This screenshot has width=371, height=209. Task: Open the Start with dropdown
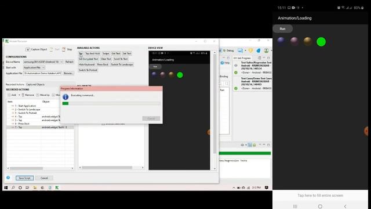pos(34,67)
